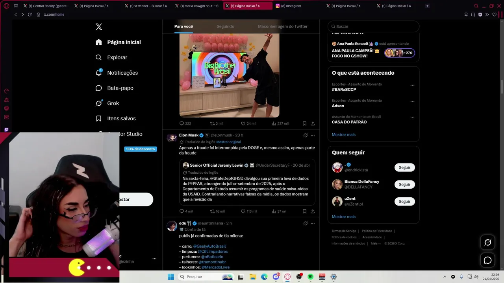This screenshot has height=283, width=504.
Task: Open more options for Elon Musk's post
Action: click(313, 135)
